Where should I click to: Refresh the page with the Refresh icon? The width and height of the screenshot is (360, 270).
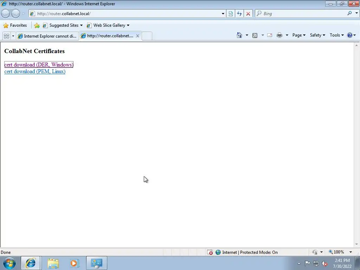coord(239,14)
